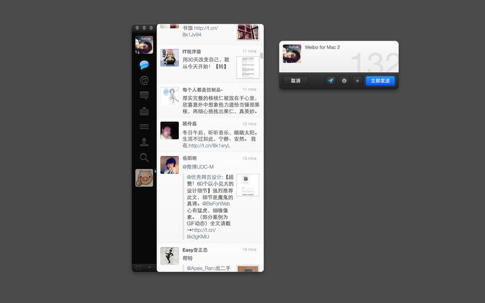The image size is (485, 303).
Task: Open the search magnifier icon
Action: tap(144, 158)
